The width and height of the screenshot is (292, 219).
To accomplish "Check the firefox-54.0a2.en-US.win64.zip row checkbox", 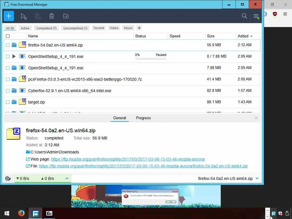I will 8,45.
